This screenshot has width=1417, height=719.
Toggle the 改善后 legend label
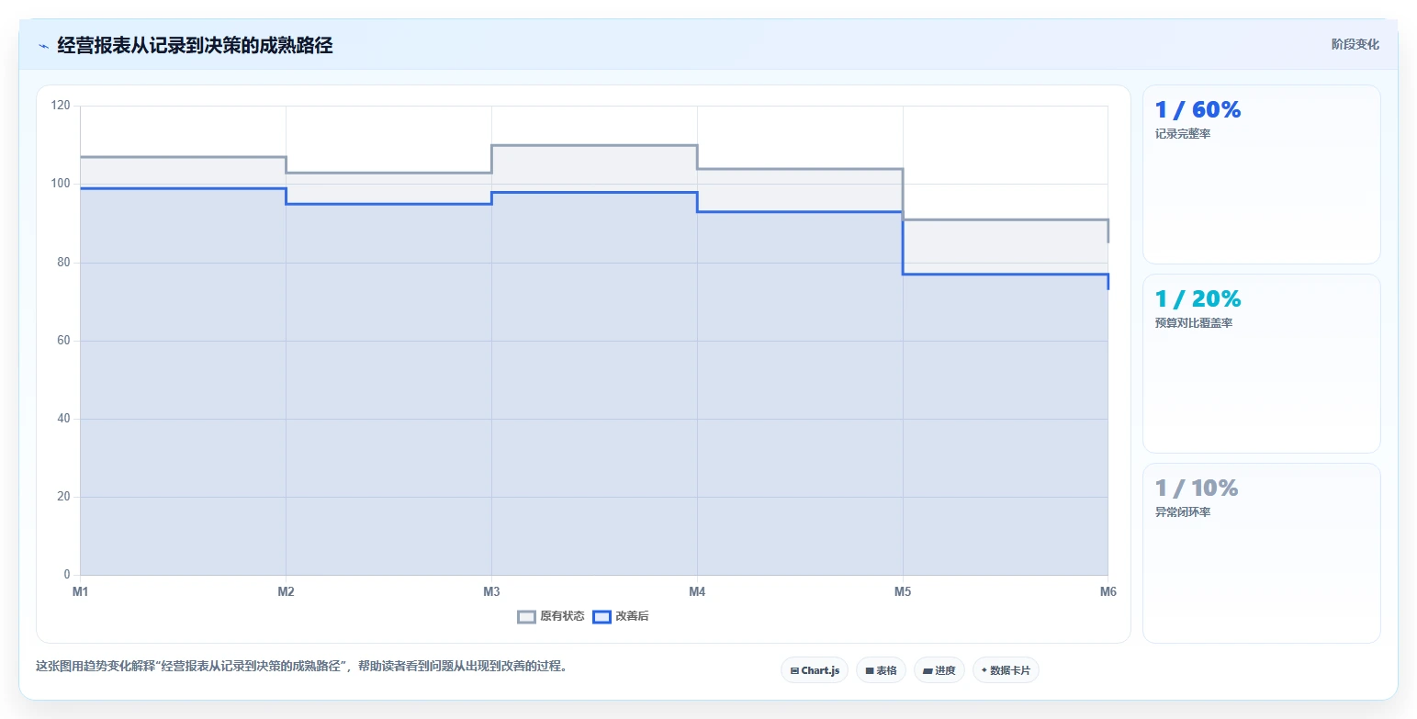pos(632,616)
